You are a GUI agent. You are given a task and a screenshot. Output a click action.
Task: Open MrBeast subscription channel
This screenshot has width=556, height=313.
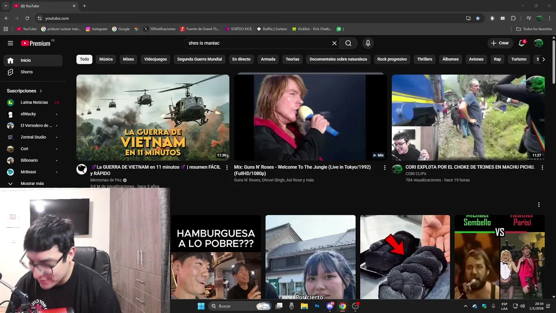33,172
